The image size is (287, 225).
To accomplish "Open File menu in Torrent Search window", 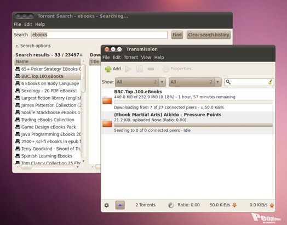I will coord(18,24).
